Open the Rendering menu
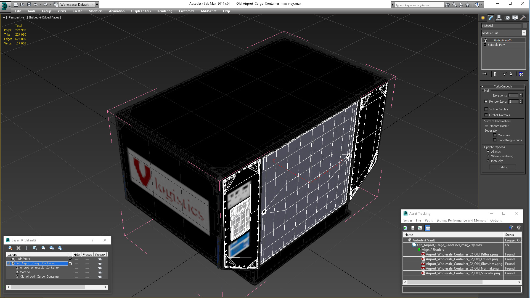This screenshot has height=298, width=530. pos(165,11)
